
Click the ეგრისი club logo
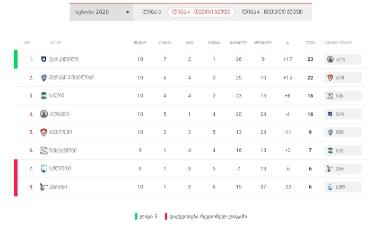(44, 187)
